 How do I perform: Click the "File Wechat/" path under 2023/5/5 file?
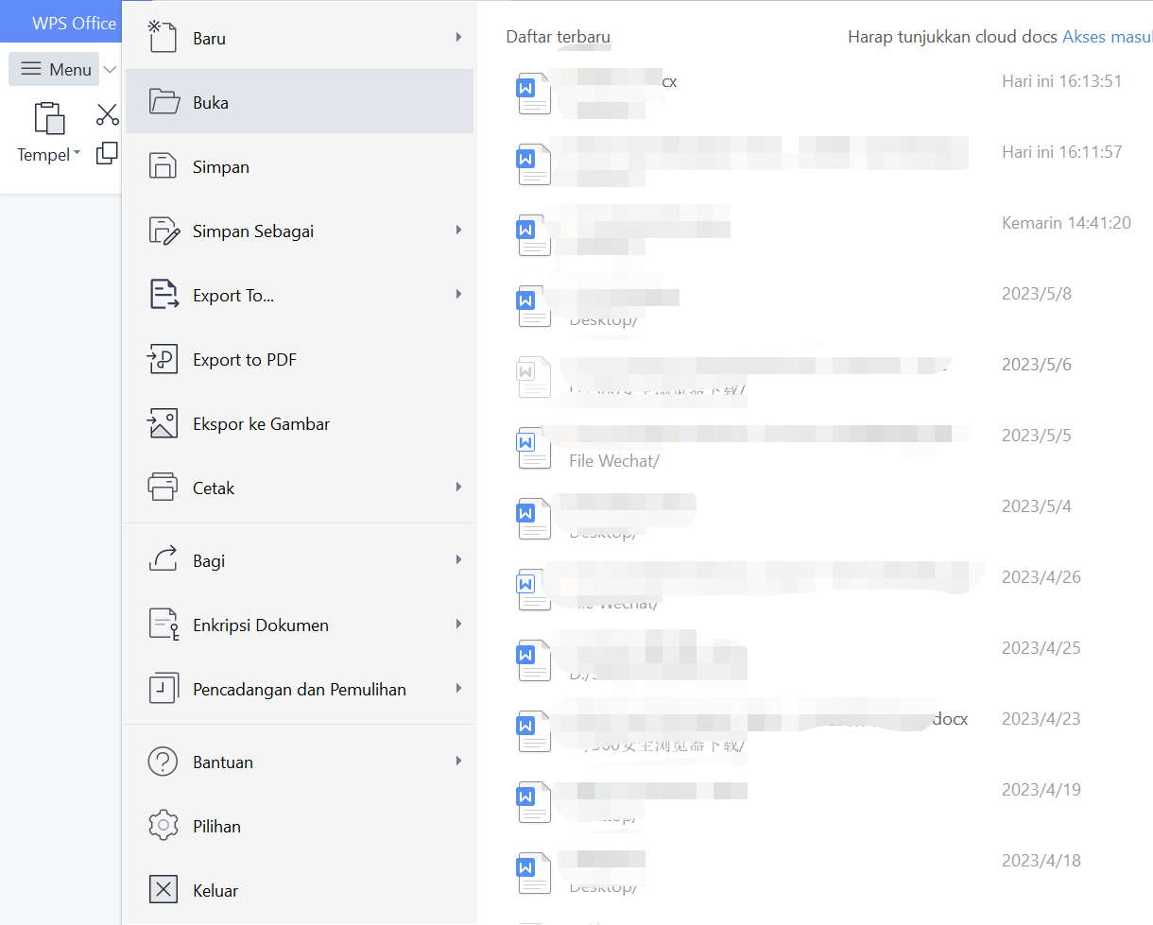click(x=614, y=461)
